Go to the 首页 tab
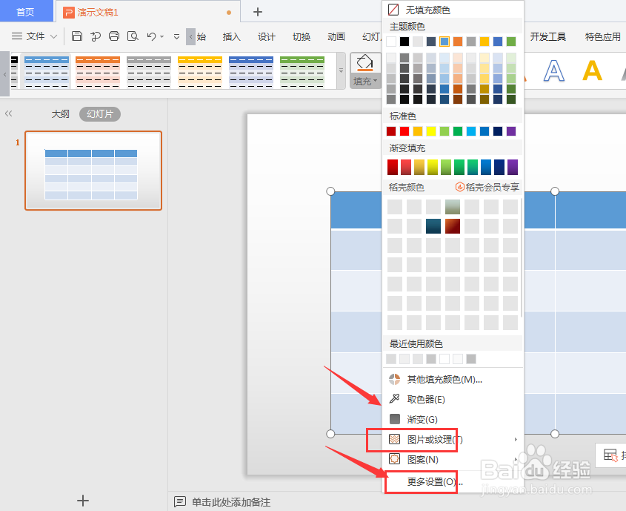Screen dimensions: 626x511 pyautogui.click(x=27, y=11)
